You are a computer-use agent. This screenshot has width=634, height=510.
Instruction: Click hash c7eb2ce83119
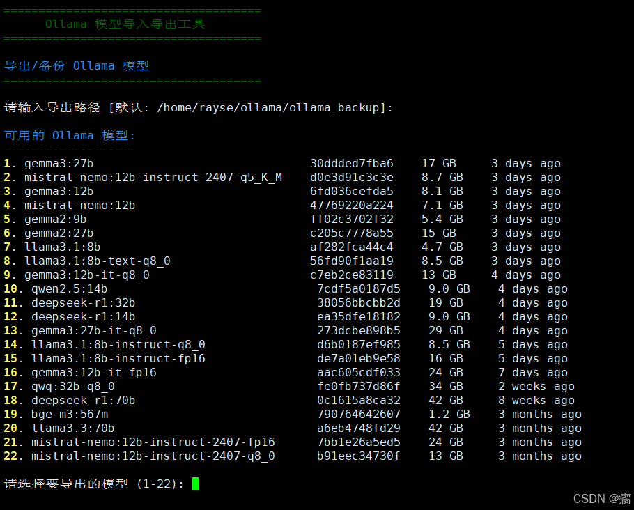352,275
